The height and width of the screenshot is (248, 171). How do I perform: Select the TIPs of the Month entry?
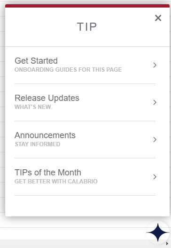(x=85, y=177)
